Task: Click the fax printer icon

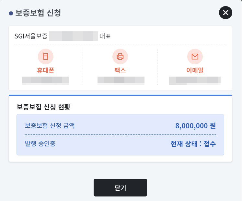Action: (120, 56)
